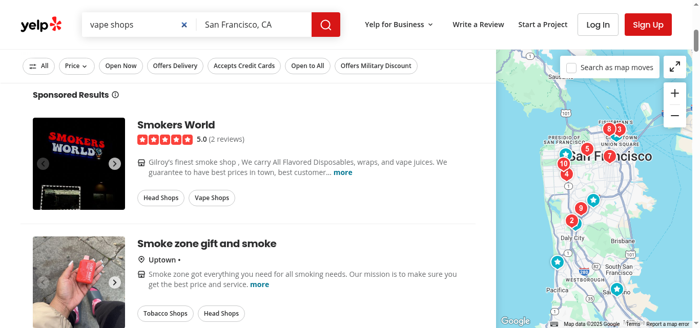
Task: Click the Sponsored Results heading
Action: [71, 95]
